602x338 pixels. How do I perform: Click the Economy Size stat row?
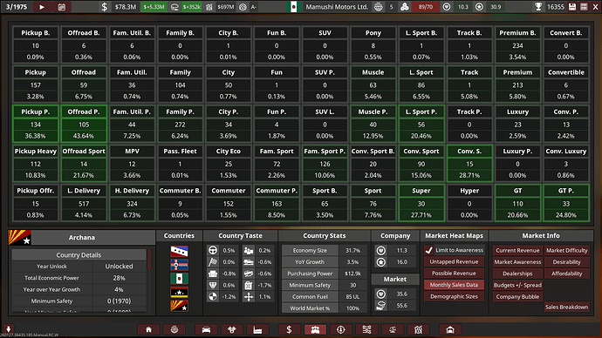point(325,250)
